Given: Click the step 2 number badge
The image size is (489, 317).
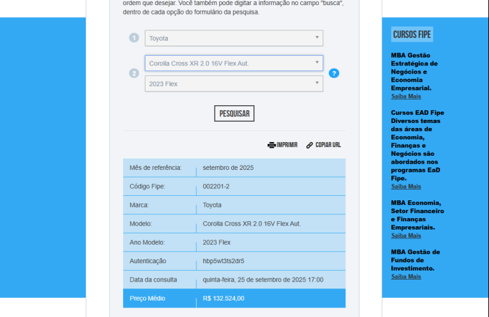Looking at the screenshot, I should pos(134,73).
